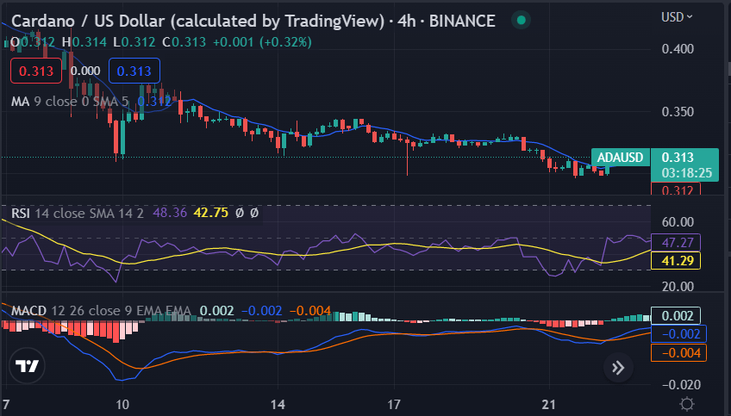This screenshot has width=731, height=416.
Task: Click the date label 14 on time axis
Action: click(x=278, y=404)
